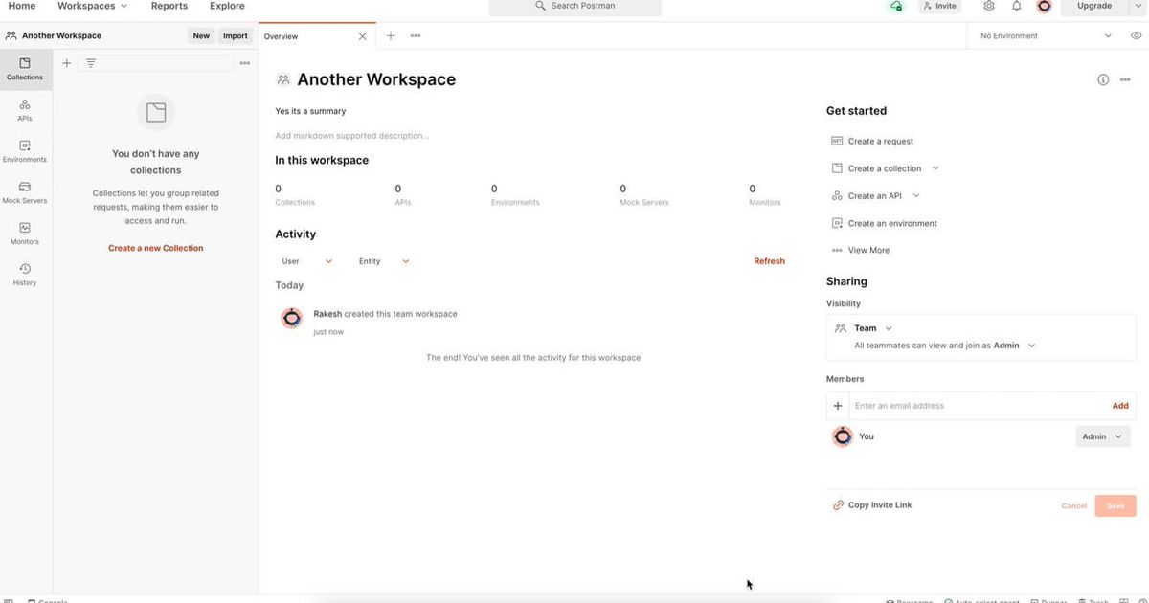
Task: Click the "Yes its a summary" text
Action: [x=310, y=111]
